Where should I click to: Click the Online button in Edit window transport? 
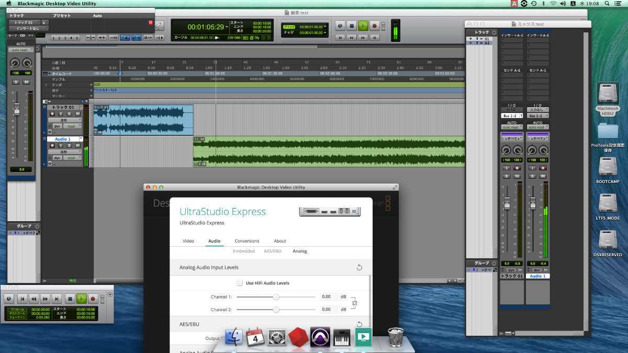[x=340, y=25]
